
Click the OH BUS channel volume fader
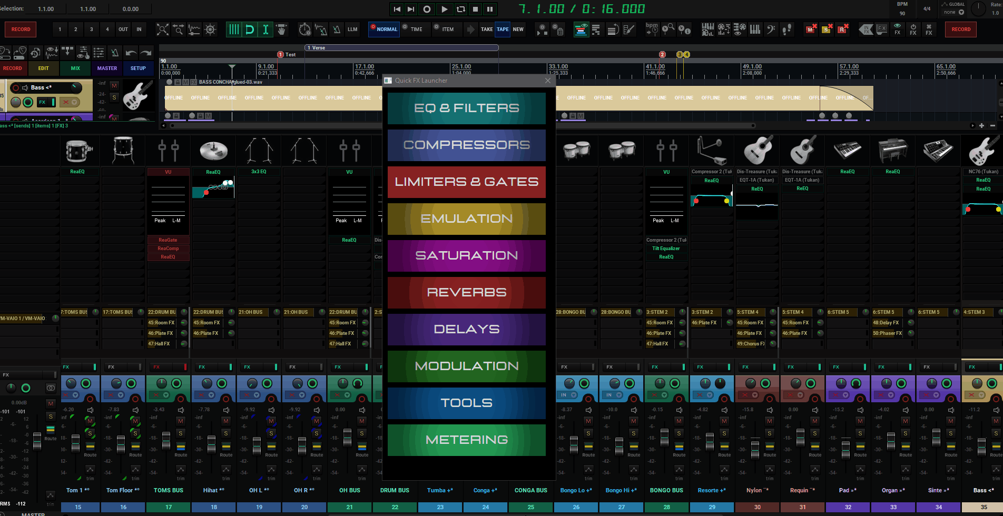click(x=347, y=437)
